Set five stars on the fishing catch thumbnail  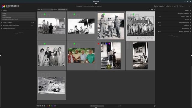click(152, 38)
